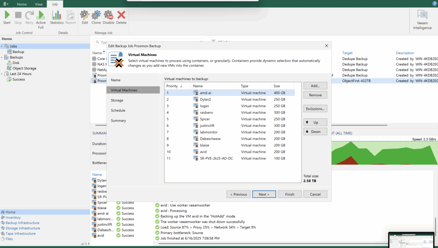The height and width of the screenshot is (248, 438).
Task: Switch to the Home ribbon tab
Action: [x=21, y=4]
